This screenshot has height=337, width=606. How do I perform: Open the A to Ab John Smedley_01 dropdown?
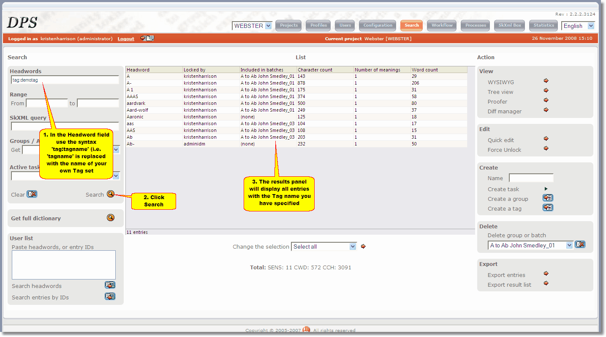530,245
